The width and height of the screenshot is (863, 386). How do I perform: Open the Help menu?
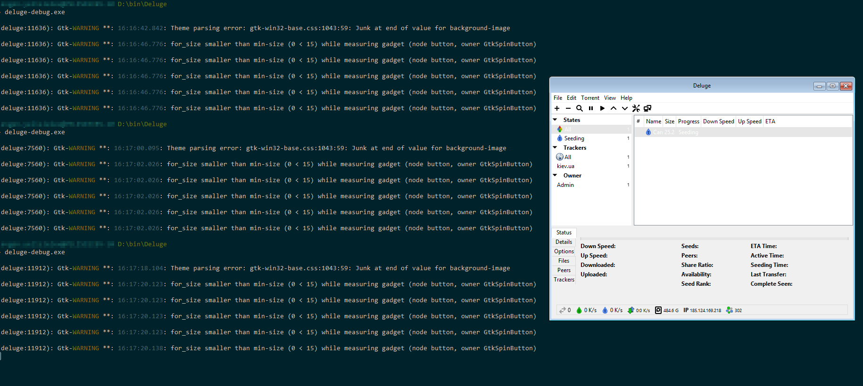[x=626, y=98]
